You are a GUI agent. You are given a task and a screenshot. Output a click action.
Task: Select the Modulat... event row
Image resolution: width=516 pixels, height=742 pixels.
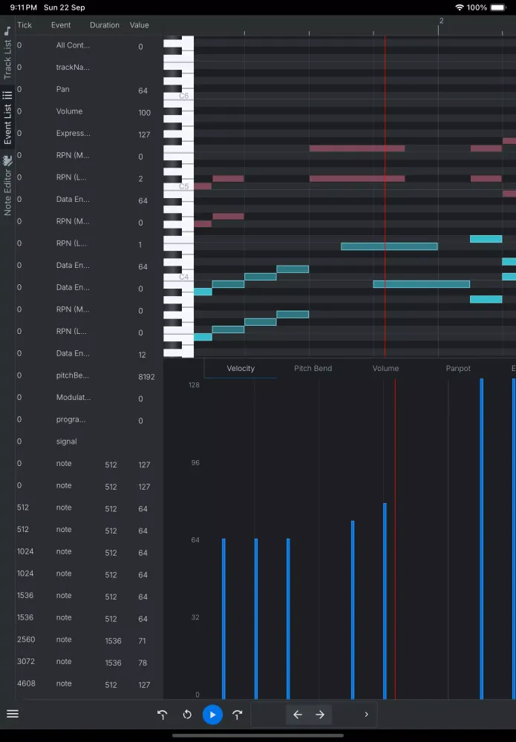point(90,398)
